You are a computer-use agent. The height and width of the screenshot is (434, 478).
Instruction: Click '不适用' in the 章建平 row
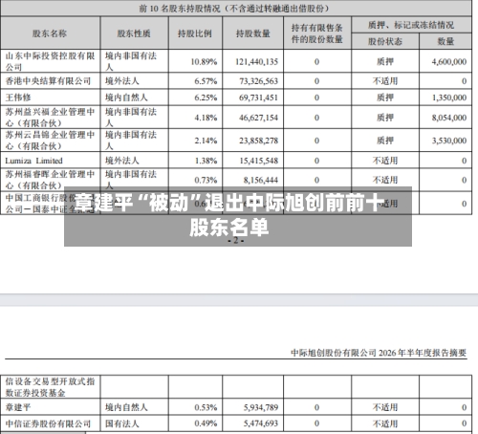pos(385,407)
